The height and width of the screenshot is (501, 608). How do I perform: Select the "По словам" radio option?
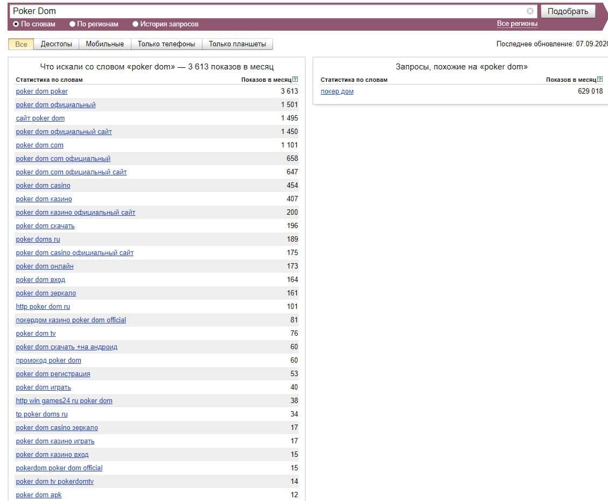16,24
